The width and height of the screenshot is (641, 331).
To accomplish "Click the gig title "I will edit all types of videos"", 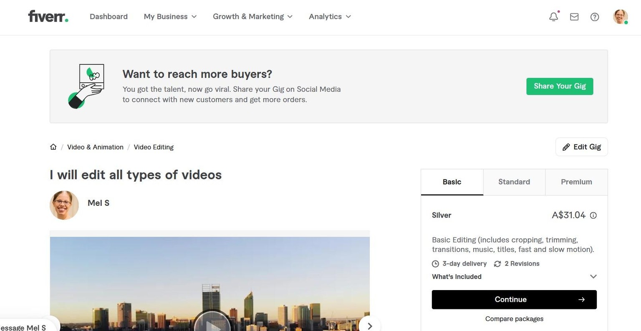I will [x=136, y=175].
